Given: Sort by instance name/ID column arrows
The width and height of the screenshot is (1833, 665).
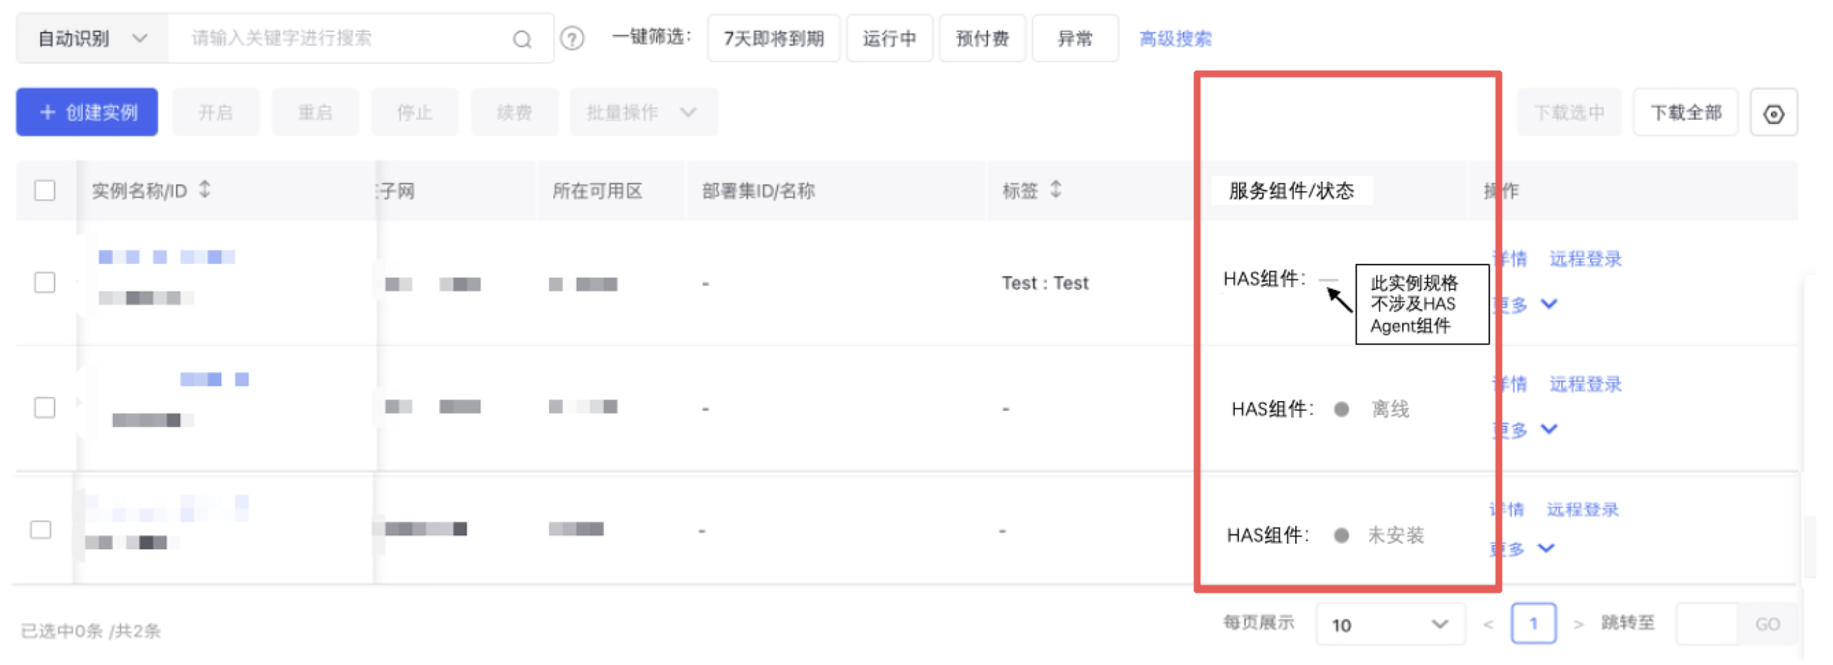Looking at the screenshot, I should (x=205, y=189).
